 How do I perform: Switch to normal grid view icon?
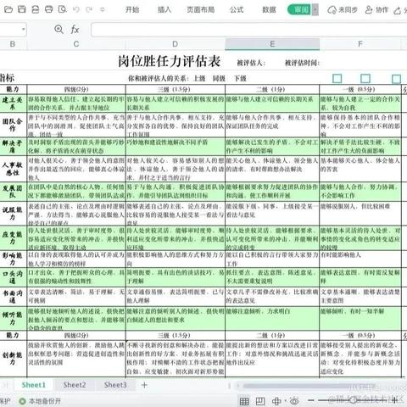pyautogui.click(x=244, y=401)
